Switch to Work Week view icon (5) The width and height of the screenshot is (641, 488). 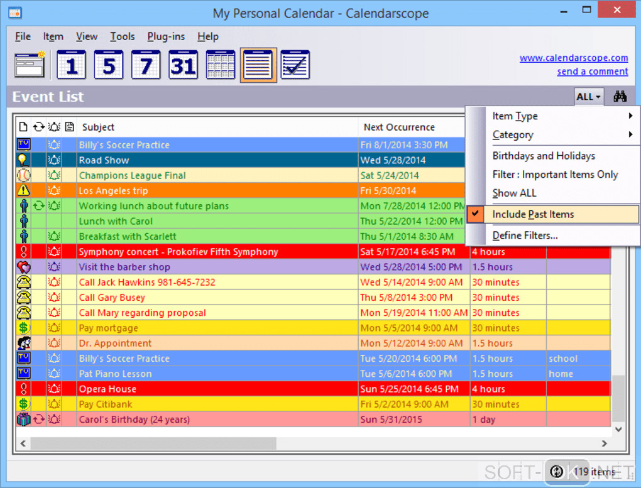pos(108,65)
